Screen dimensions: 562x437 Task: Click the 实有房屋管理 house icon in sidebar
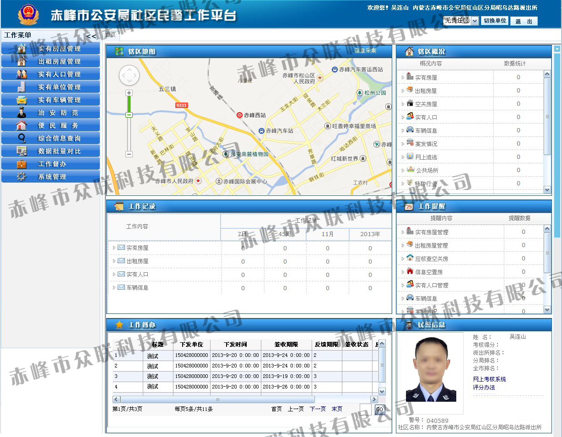pos(21,49)
